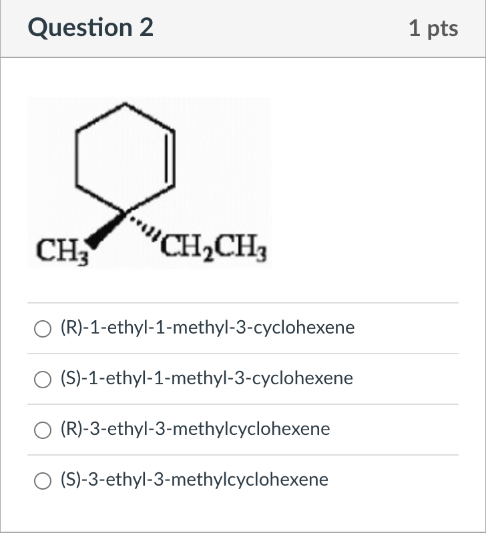Screen dimensions: 486x533
Task: Click the gray question header bar
Action: tap(243, 29)
